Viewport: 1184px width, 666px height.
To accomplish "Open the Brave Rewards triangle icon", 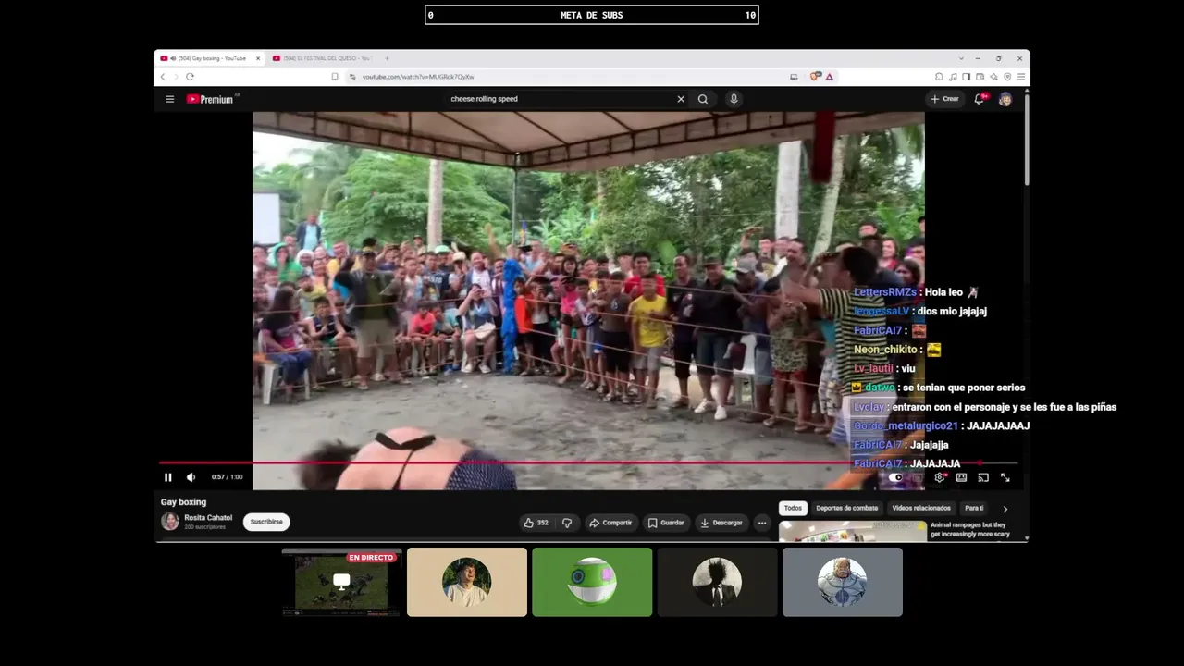I will pyautogui.click(x=830, y=77).
